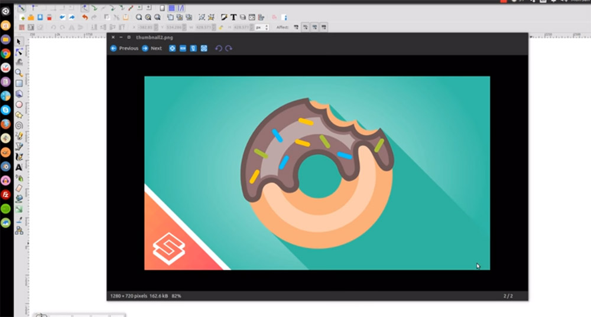Select the Node edit tool
This screenshot has width=591, height=317.
19,51
